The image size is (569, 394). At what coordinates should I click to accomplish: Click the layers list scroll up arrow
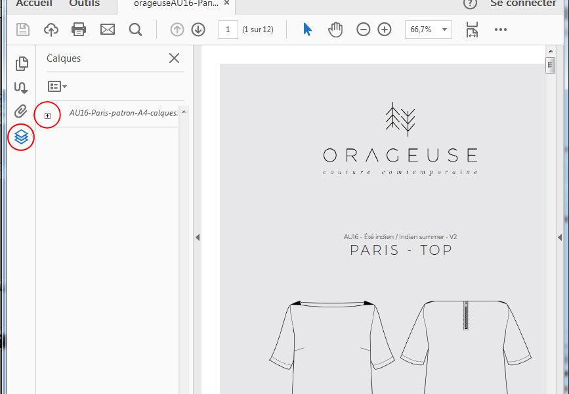184,112
